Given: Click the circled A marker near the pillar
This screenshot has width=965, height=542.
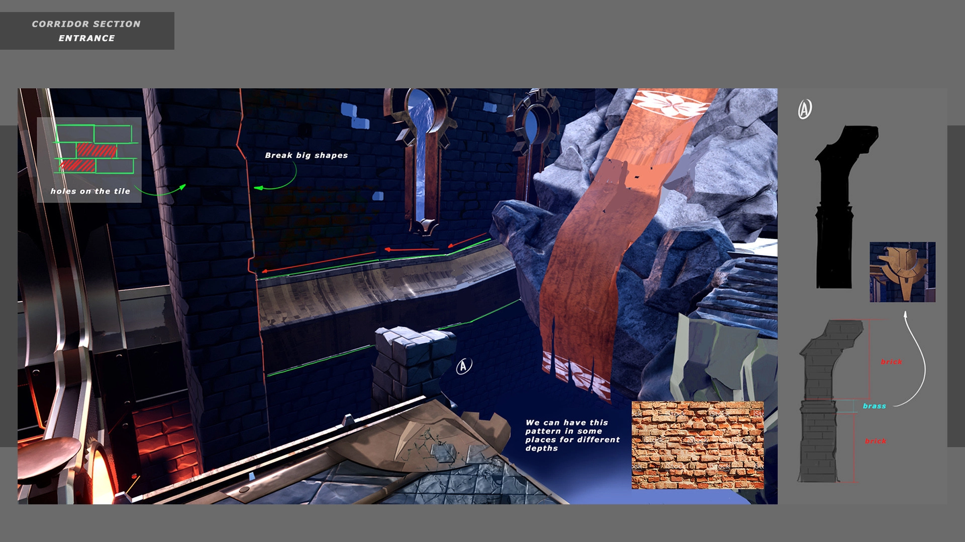Looking at the screenshot, I should tap(463, 366).
